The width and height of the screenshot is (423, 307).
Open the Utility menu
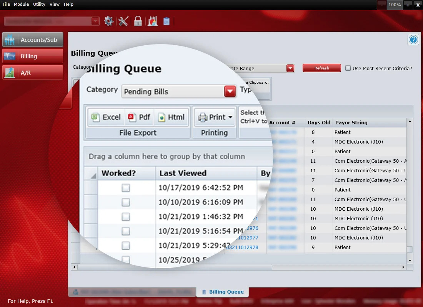pyautogui.click(x=39, y=4)
